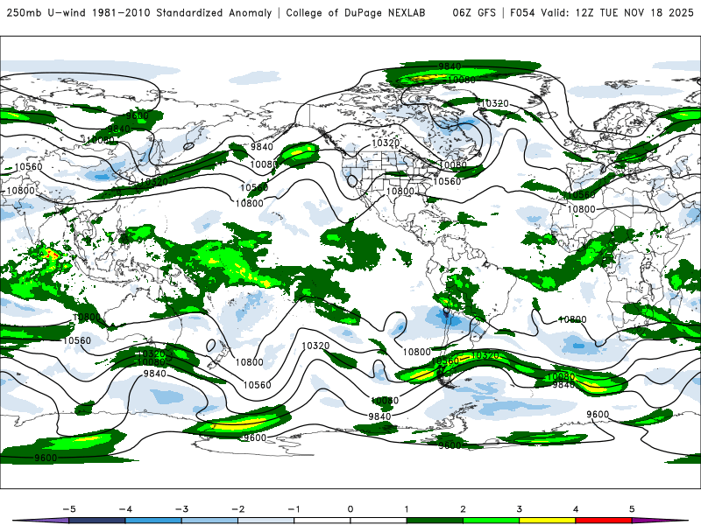Viewport: 701px width, 525px height.
Task: Click the '10320' contour label over western Canada
Action: point(386,143)
